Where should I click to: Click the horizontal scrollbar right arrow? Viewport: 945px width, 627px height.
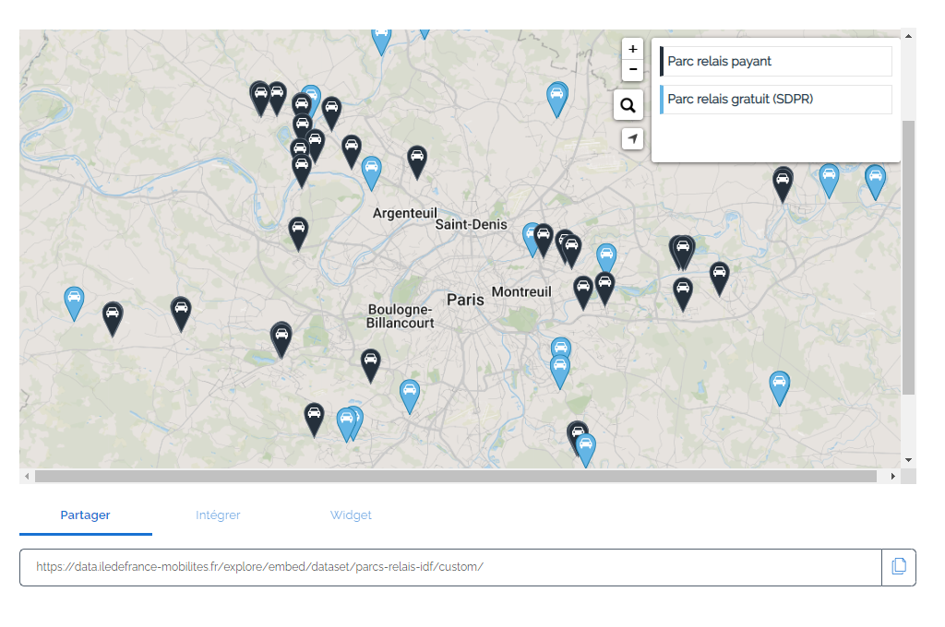(893, 477)
